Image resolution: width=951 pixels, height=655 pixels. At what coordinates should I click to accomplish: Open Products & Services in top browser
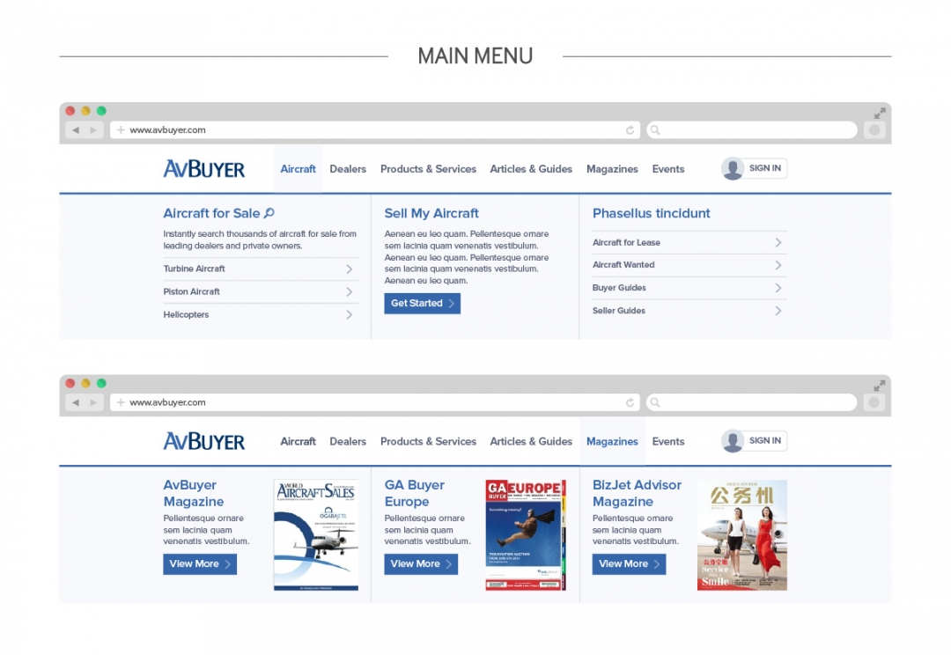428,169
